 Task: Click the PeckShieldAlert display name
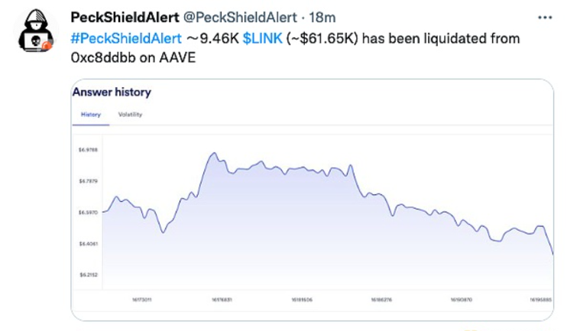coord(125,18)
